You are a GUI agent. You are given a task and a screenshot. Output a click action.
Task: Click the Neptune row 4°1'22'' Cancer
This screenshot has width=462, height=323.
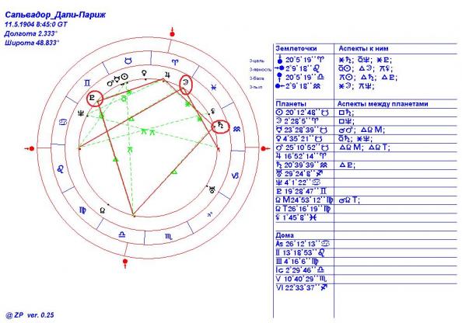click(298, 182)
